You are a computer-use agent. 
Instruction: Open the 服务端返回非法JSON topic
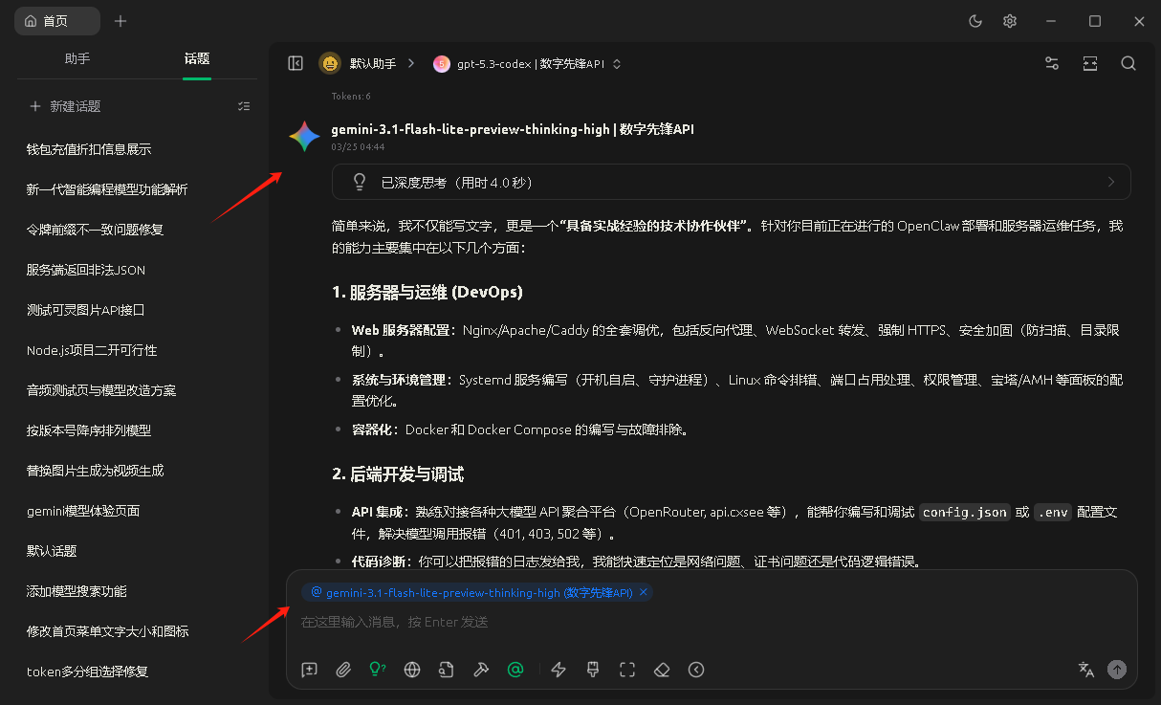click(x=86, y=270)
